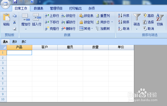Click the Cut scissors icon
Image resolution: width=167 pixels, height=106 pixels.
point(15,22)
